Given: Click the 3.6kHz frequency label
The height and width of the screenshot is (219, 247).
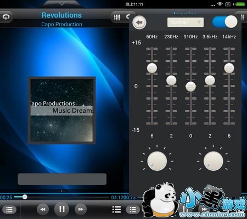Looking at the screenshot, I should coord(210,37).
